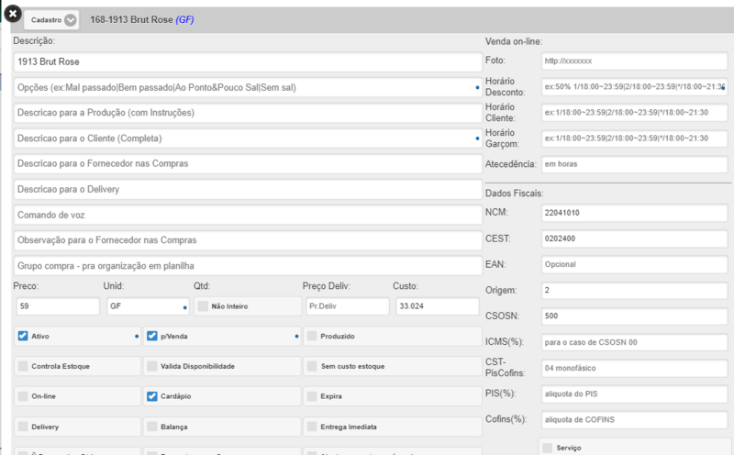Enable Controla Estoque checkbox

coord(22,366)
